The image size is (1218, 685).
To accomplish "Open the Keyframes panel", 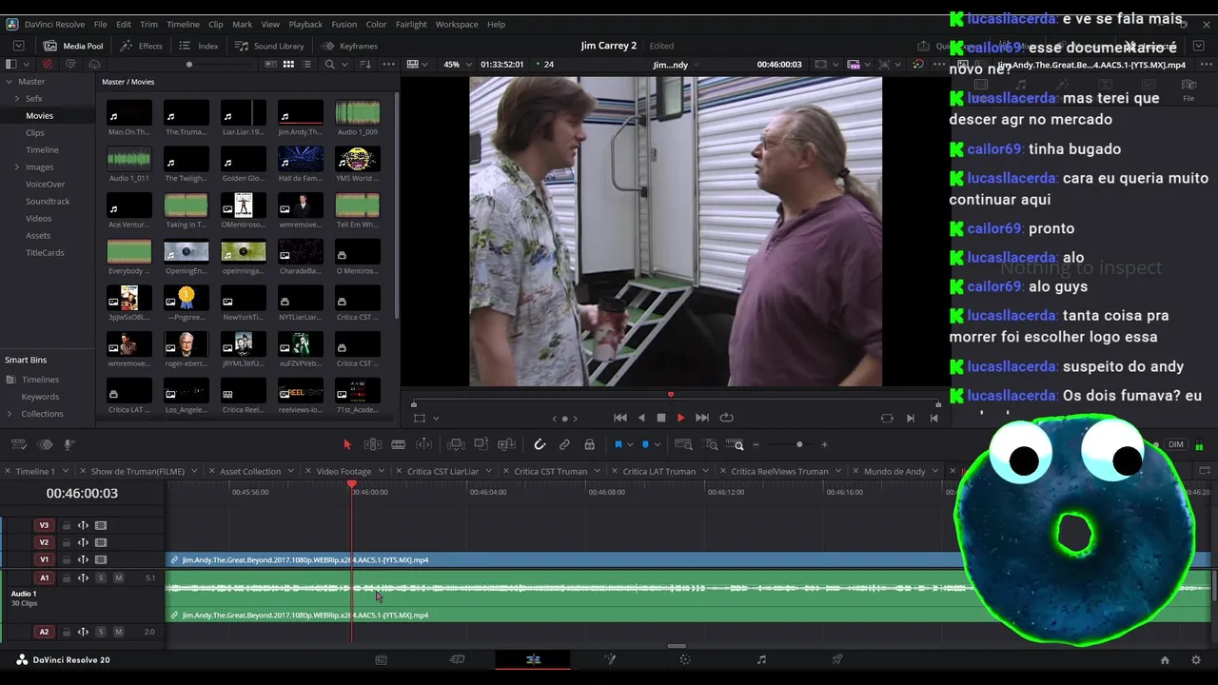I will click(x=349, y=46).
